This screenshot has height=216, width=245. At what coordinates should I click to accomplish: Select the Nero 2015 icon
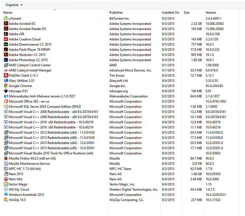coord(6,174)
